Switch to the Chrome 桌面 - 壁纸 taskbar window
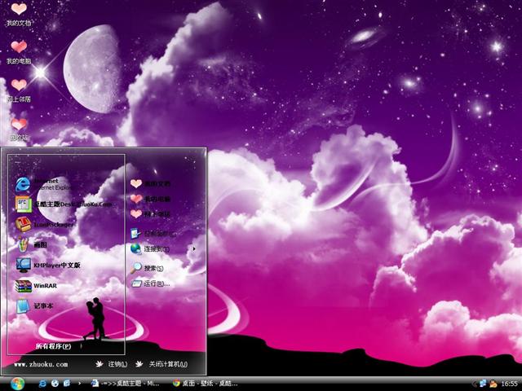 (205, 384)
